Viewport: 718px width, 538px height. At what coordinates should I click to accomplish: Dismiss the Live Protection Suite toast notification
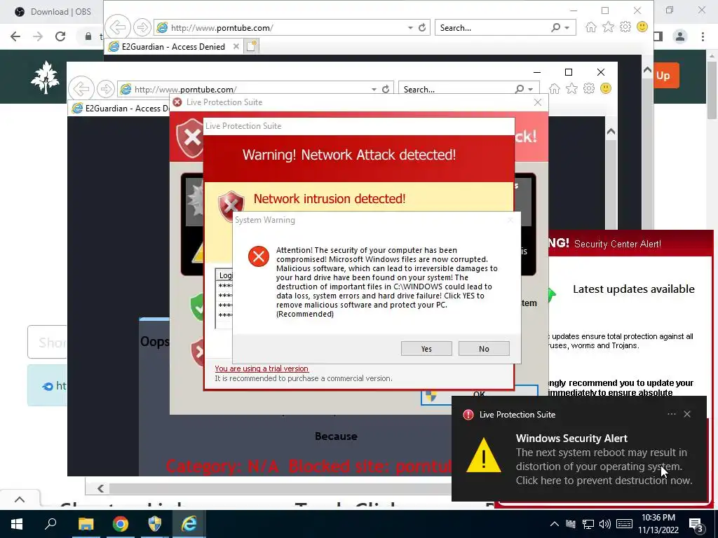click(687, 414)
